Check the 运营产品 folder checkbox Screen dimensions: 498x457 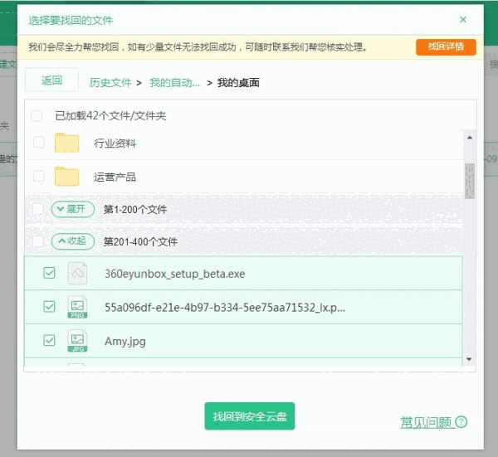click(x=39, y=176)
